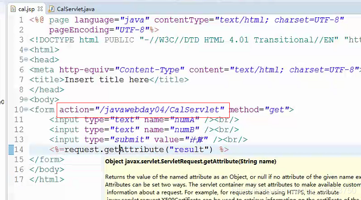The image size is (361, 200).
Task: Switch to the cal.jsp editor tab
Action: tap(26, 9)
